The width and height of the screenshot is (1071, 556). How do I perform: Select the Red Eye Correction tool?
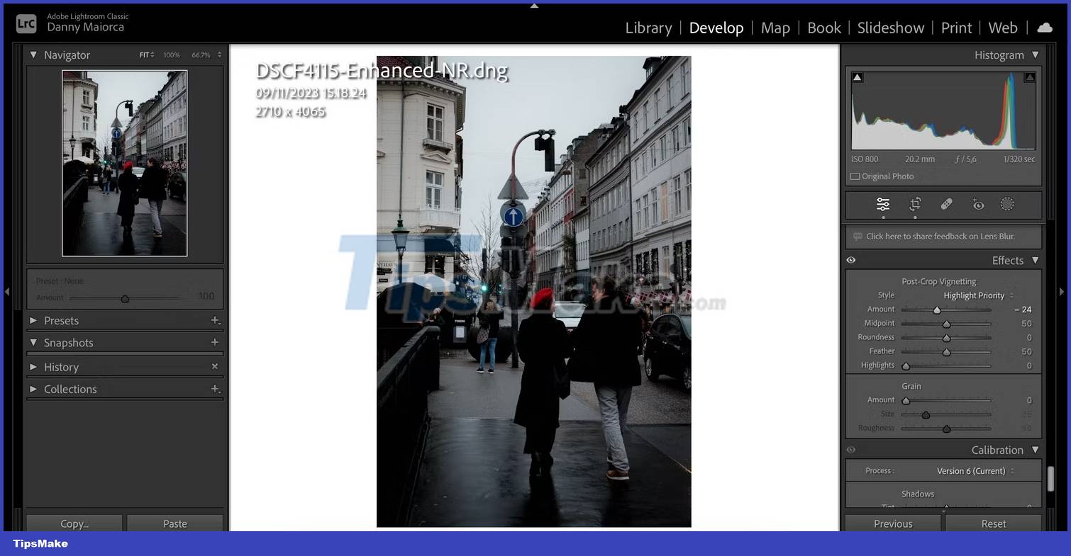pos(978,205)
